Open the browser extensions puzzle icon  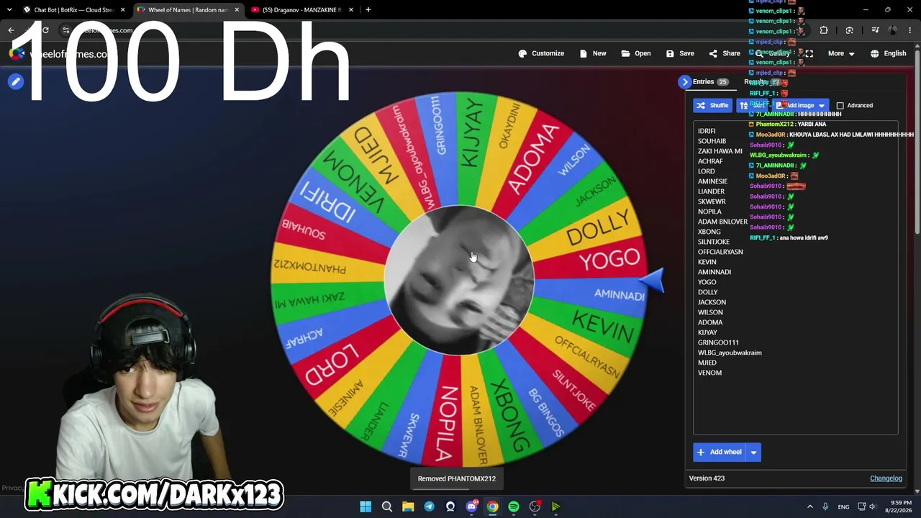[824, 30]
